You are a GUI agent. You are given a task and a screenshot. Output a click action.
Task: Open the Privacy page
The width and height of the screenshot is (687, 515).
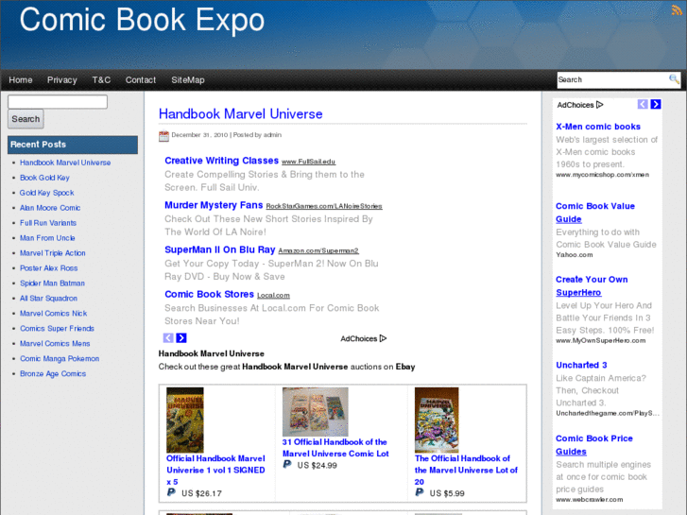click(x=62, y=79)
